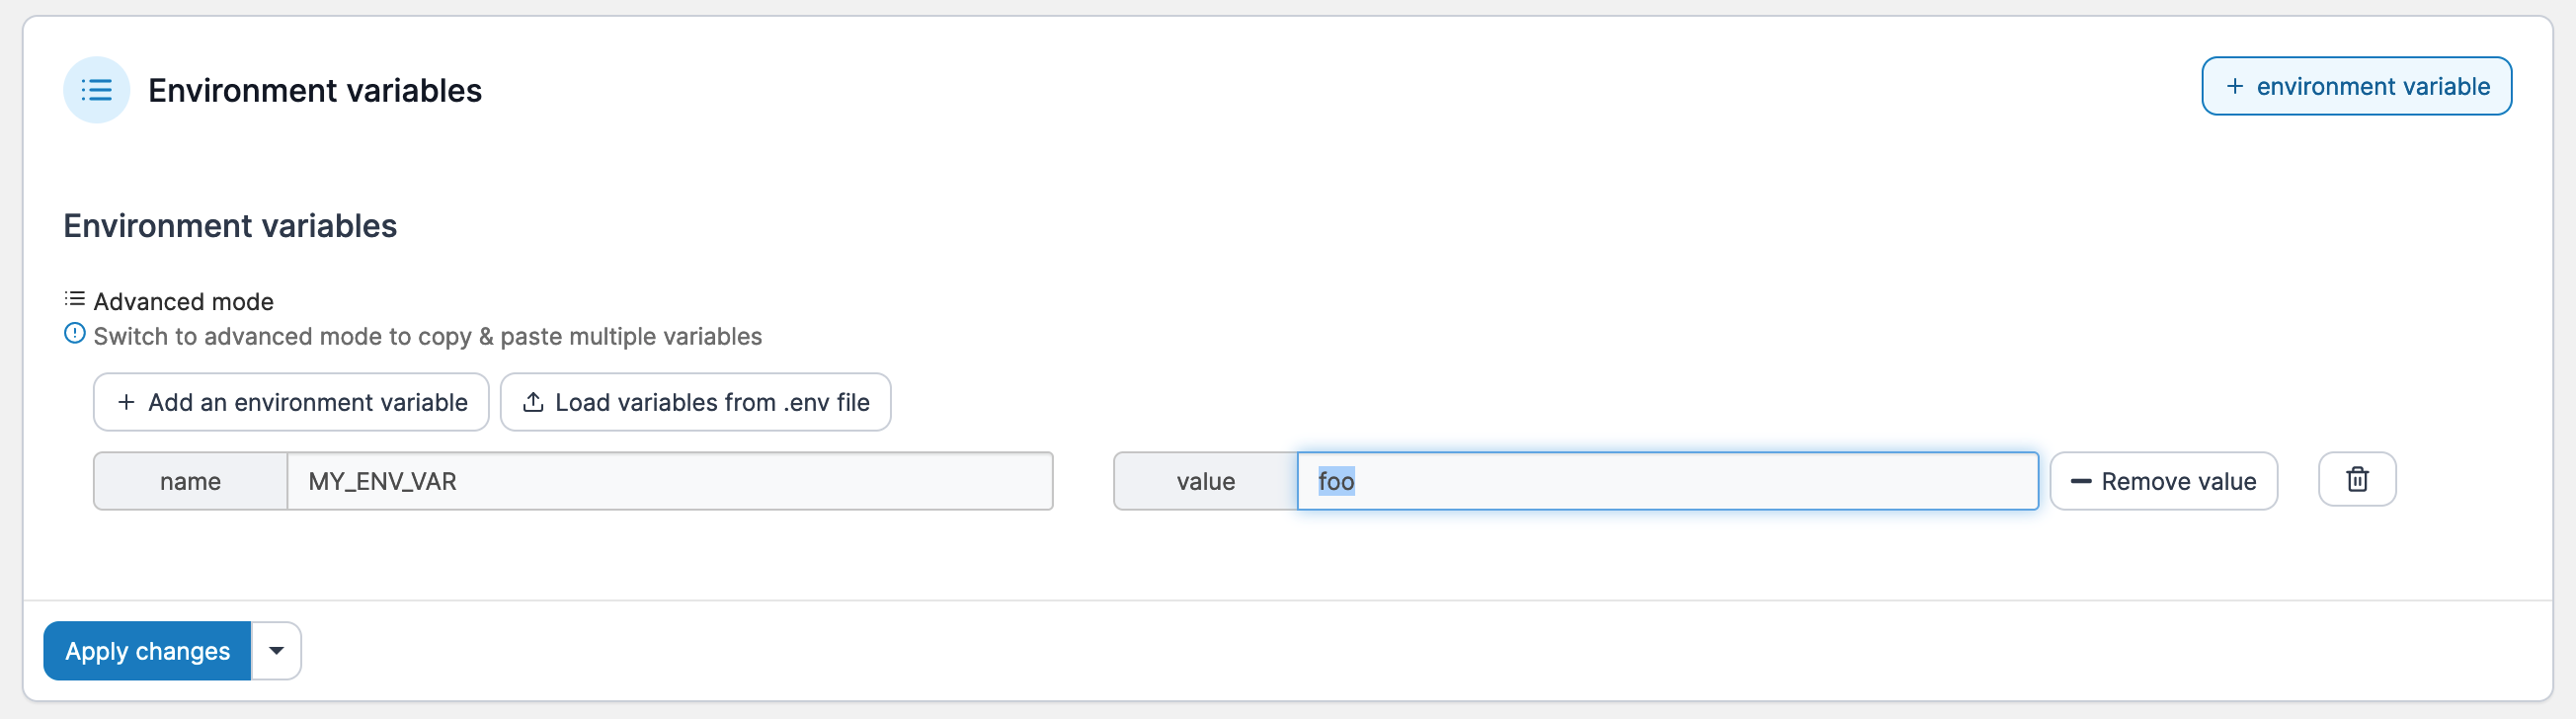Click the info icon next to advanced mode hint
This screenshot has height=719, width=2576.
75,334
